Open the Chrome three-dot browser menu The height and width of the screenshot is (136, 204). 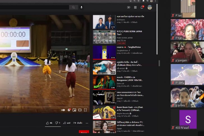click(x=155, y=1)
